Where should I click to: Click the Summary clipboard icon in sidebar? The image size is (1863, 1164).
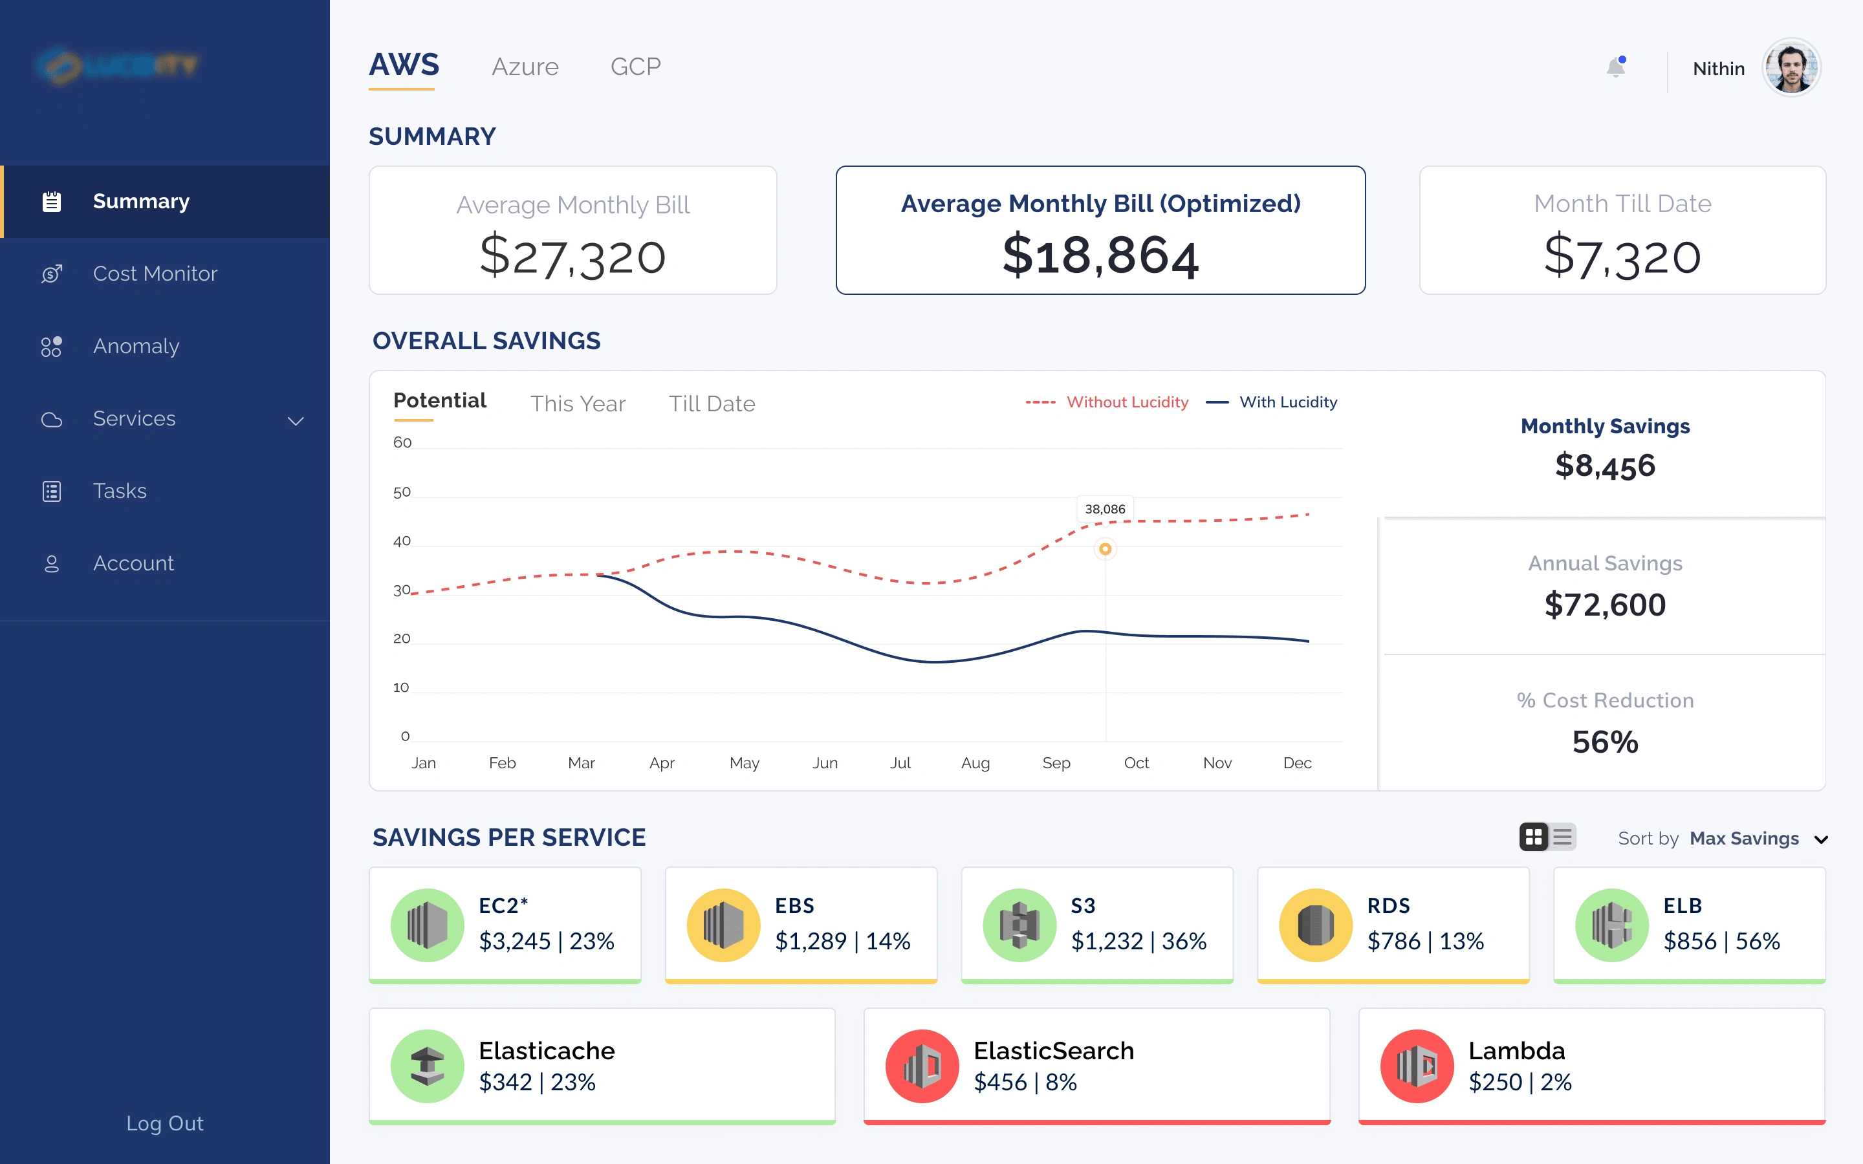[52, 202]
